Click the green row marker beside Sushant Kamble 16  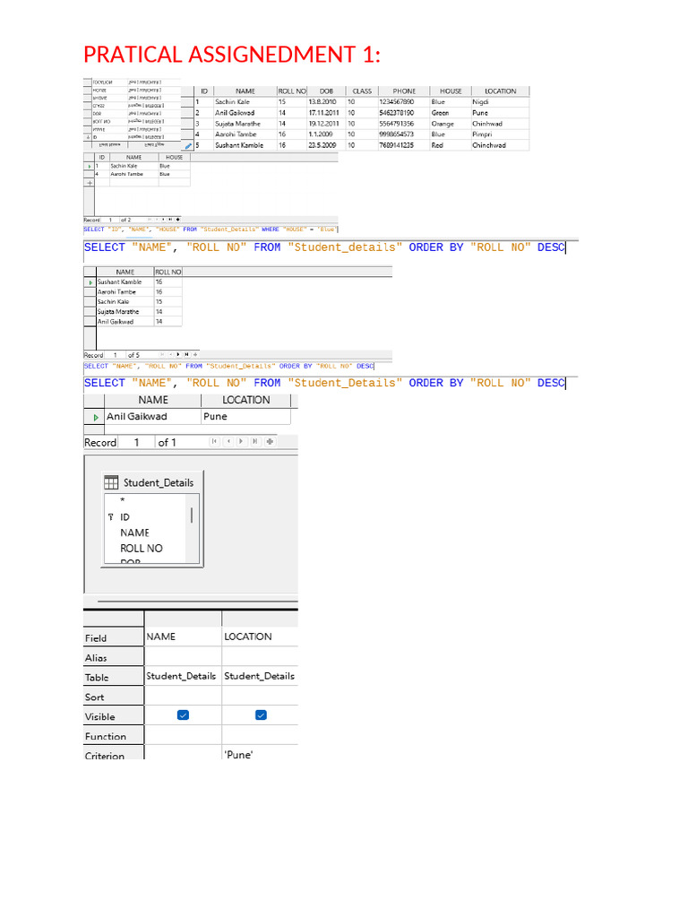pos(90,282)
